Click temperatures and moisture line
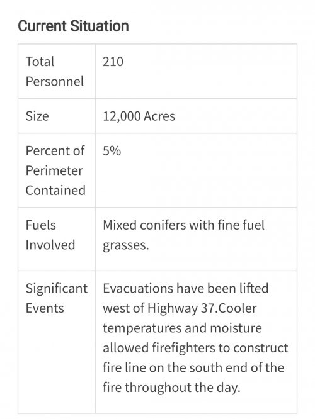 coord(182,328)
